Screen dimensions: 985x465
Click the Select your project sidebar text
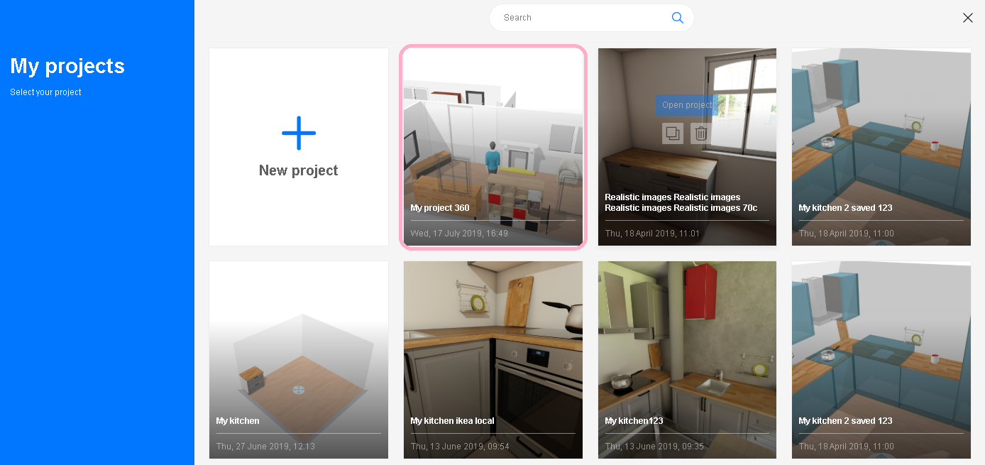coord(45,92)
